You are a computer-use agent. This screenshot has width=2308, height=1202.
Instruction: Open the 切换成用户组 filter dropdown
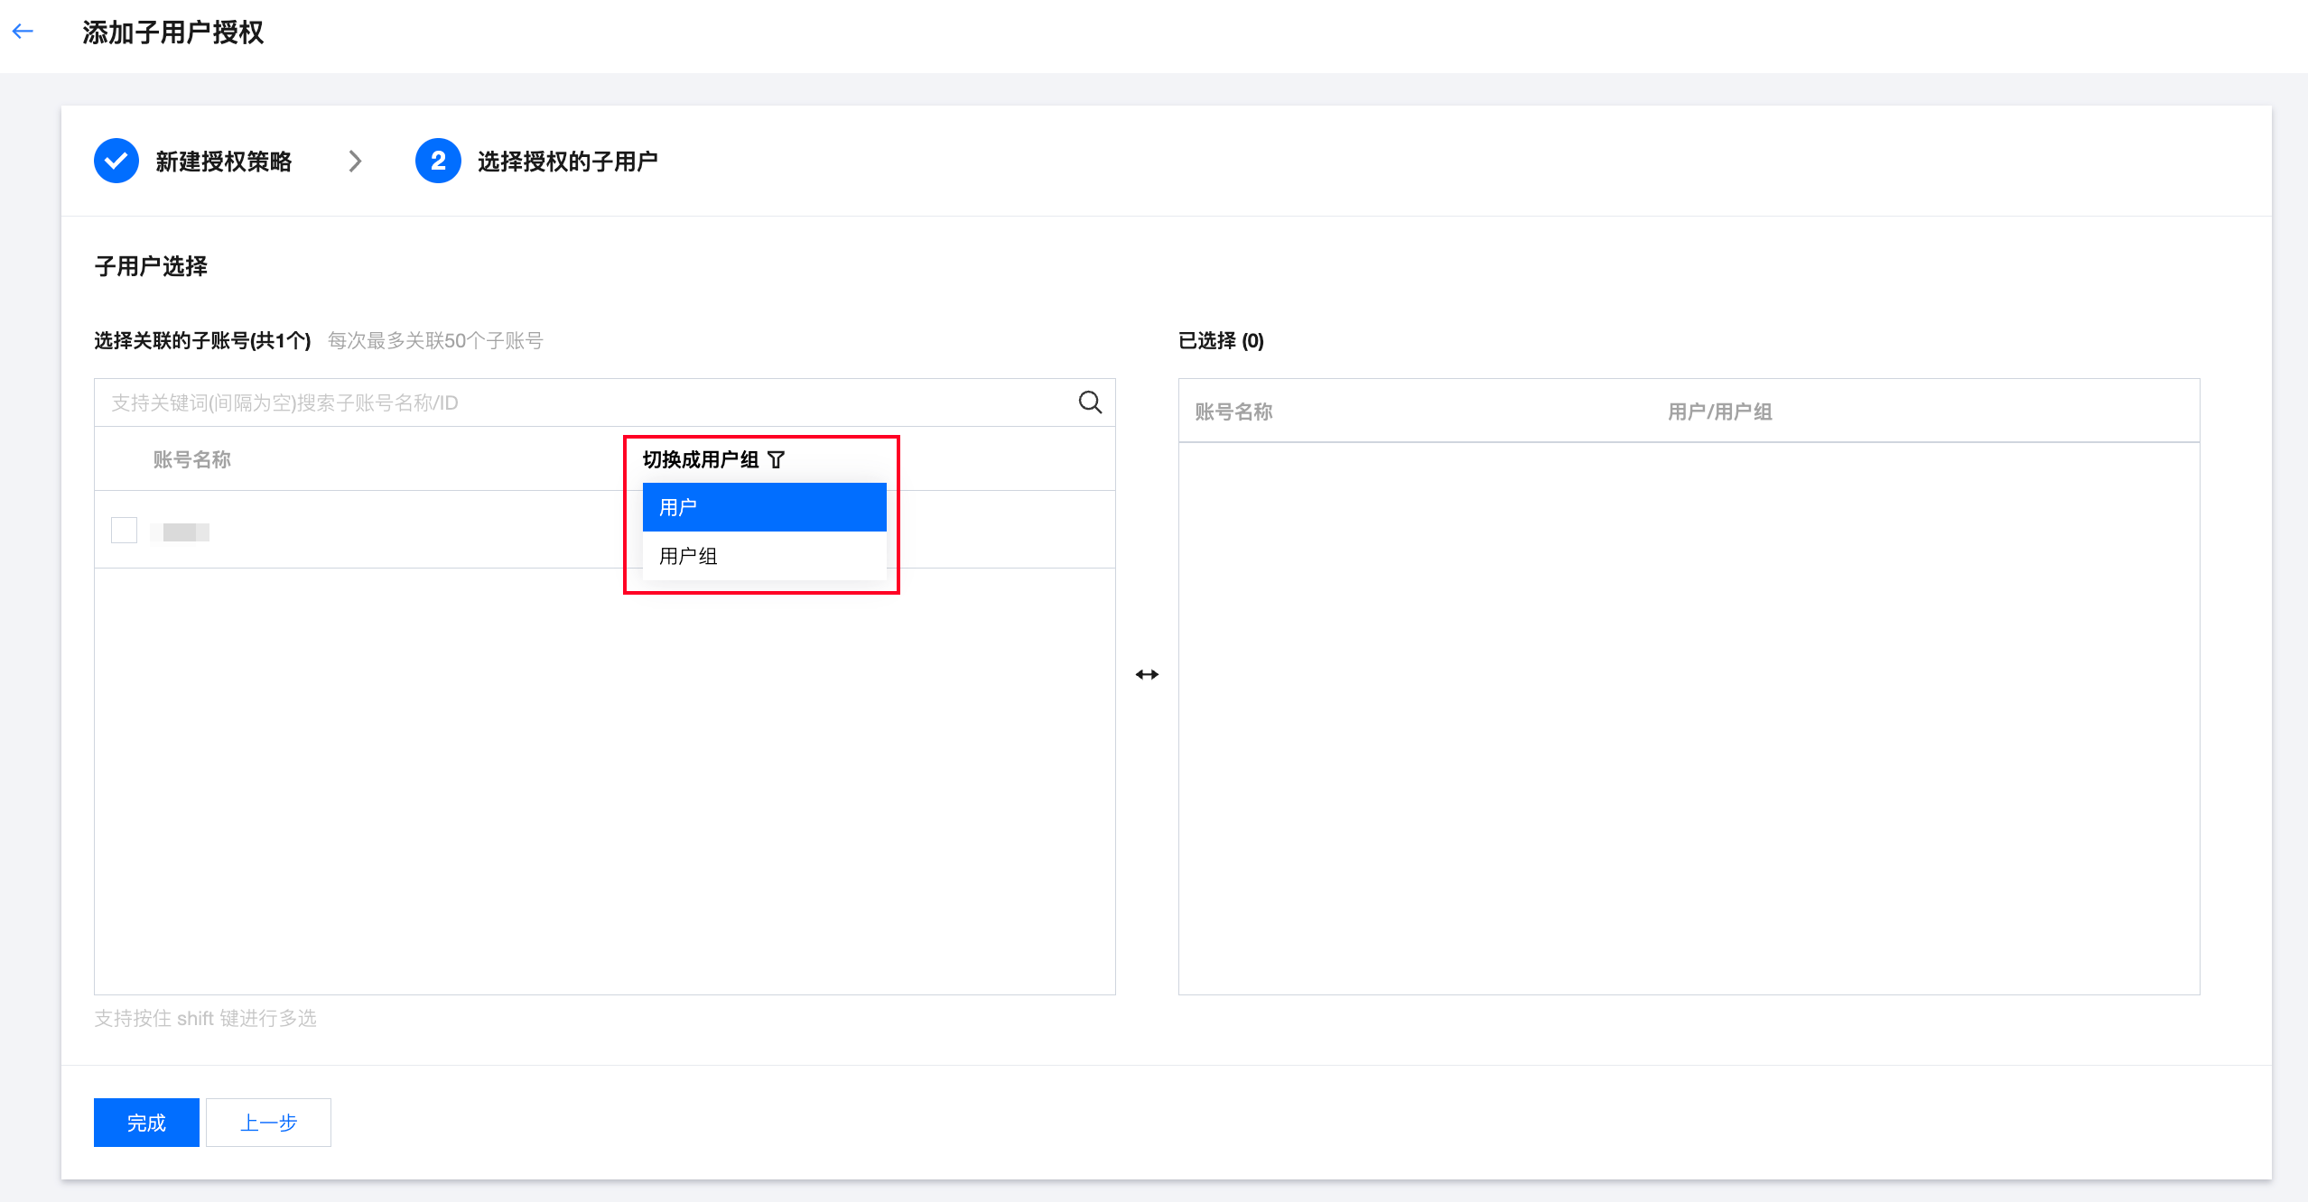(x=701, y=459)
